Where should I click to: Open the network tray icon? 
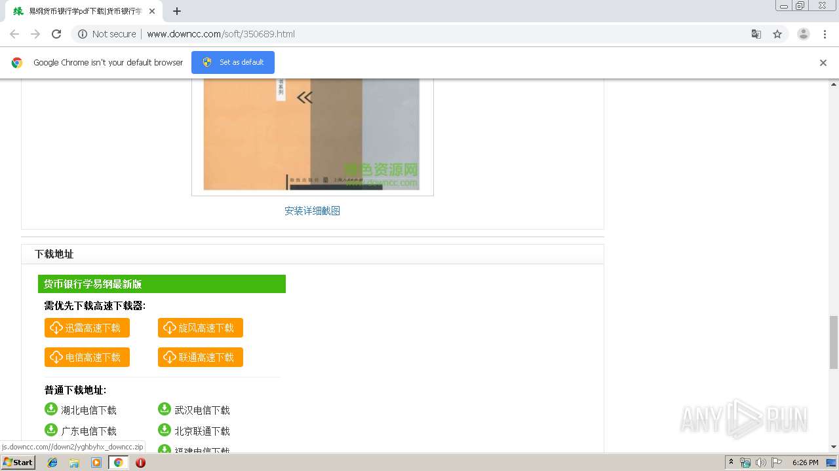pyautogui.click(x=745, y=462)
